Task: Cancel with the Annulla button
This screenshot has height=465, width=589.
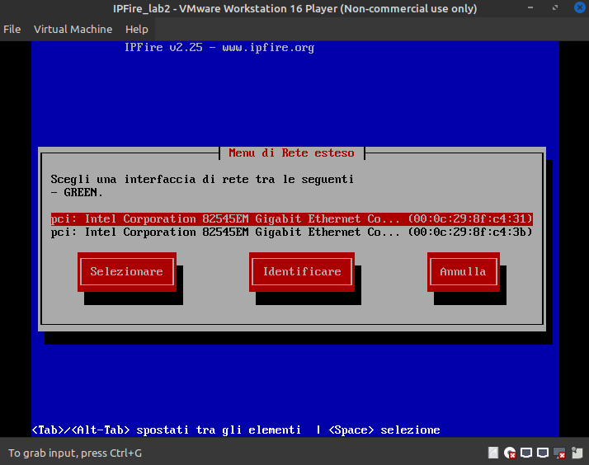Action: click(x=463, y=272)
